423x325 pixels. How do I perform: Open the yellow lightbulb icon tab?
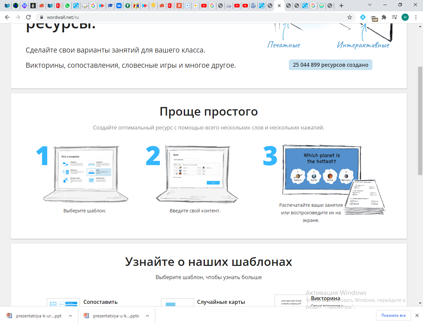click(153, 6)
